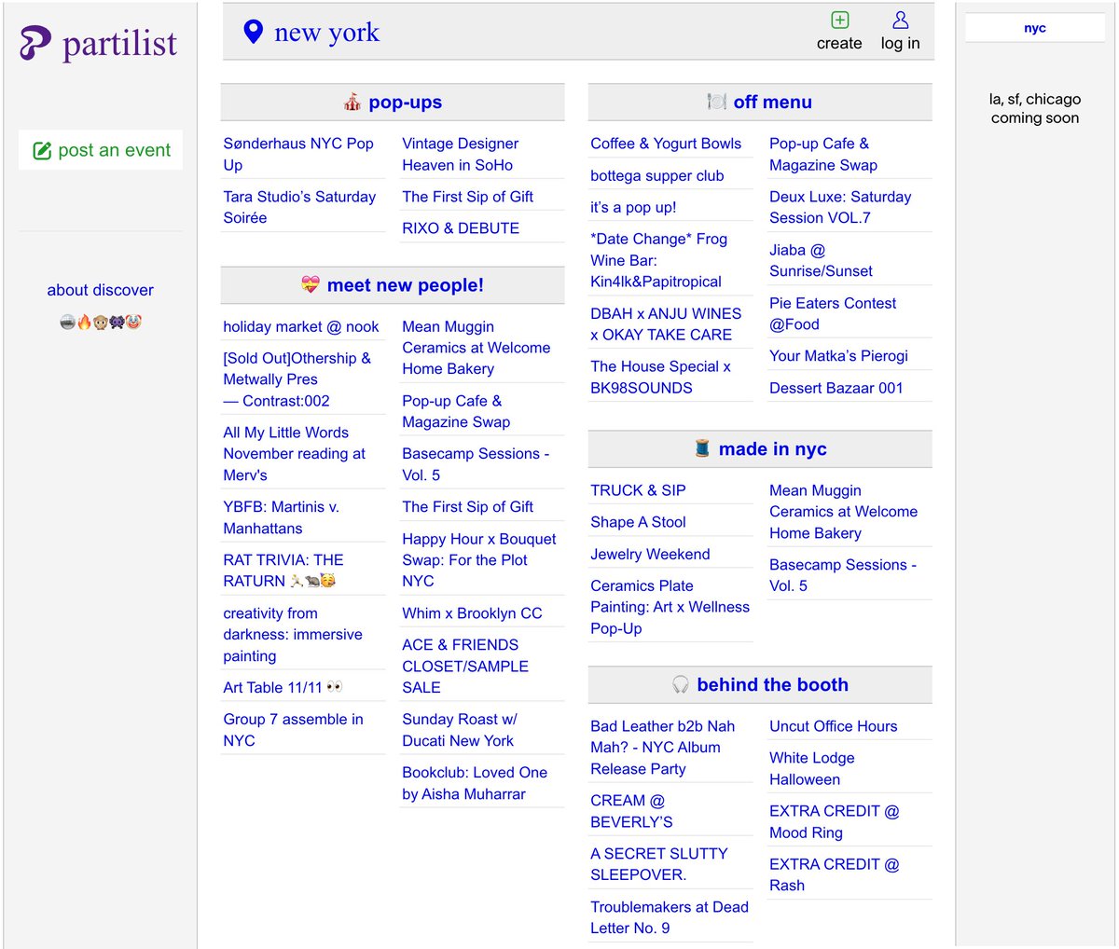Click the create plus icon
Image resolution: width=1119 pixels, height=949 pixels.
[839, 20]
